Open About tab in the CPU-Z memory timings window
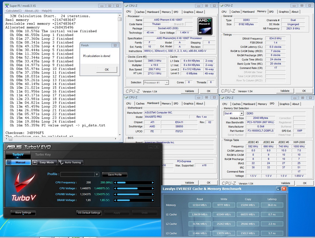Screen dimensions: 315x238 tap(295, 12)
